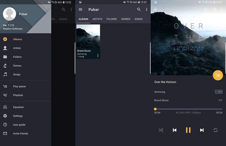
Task: Click the Equalizer sliders icon
Action: point(5,107)
